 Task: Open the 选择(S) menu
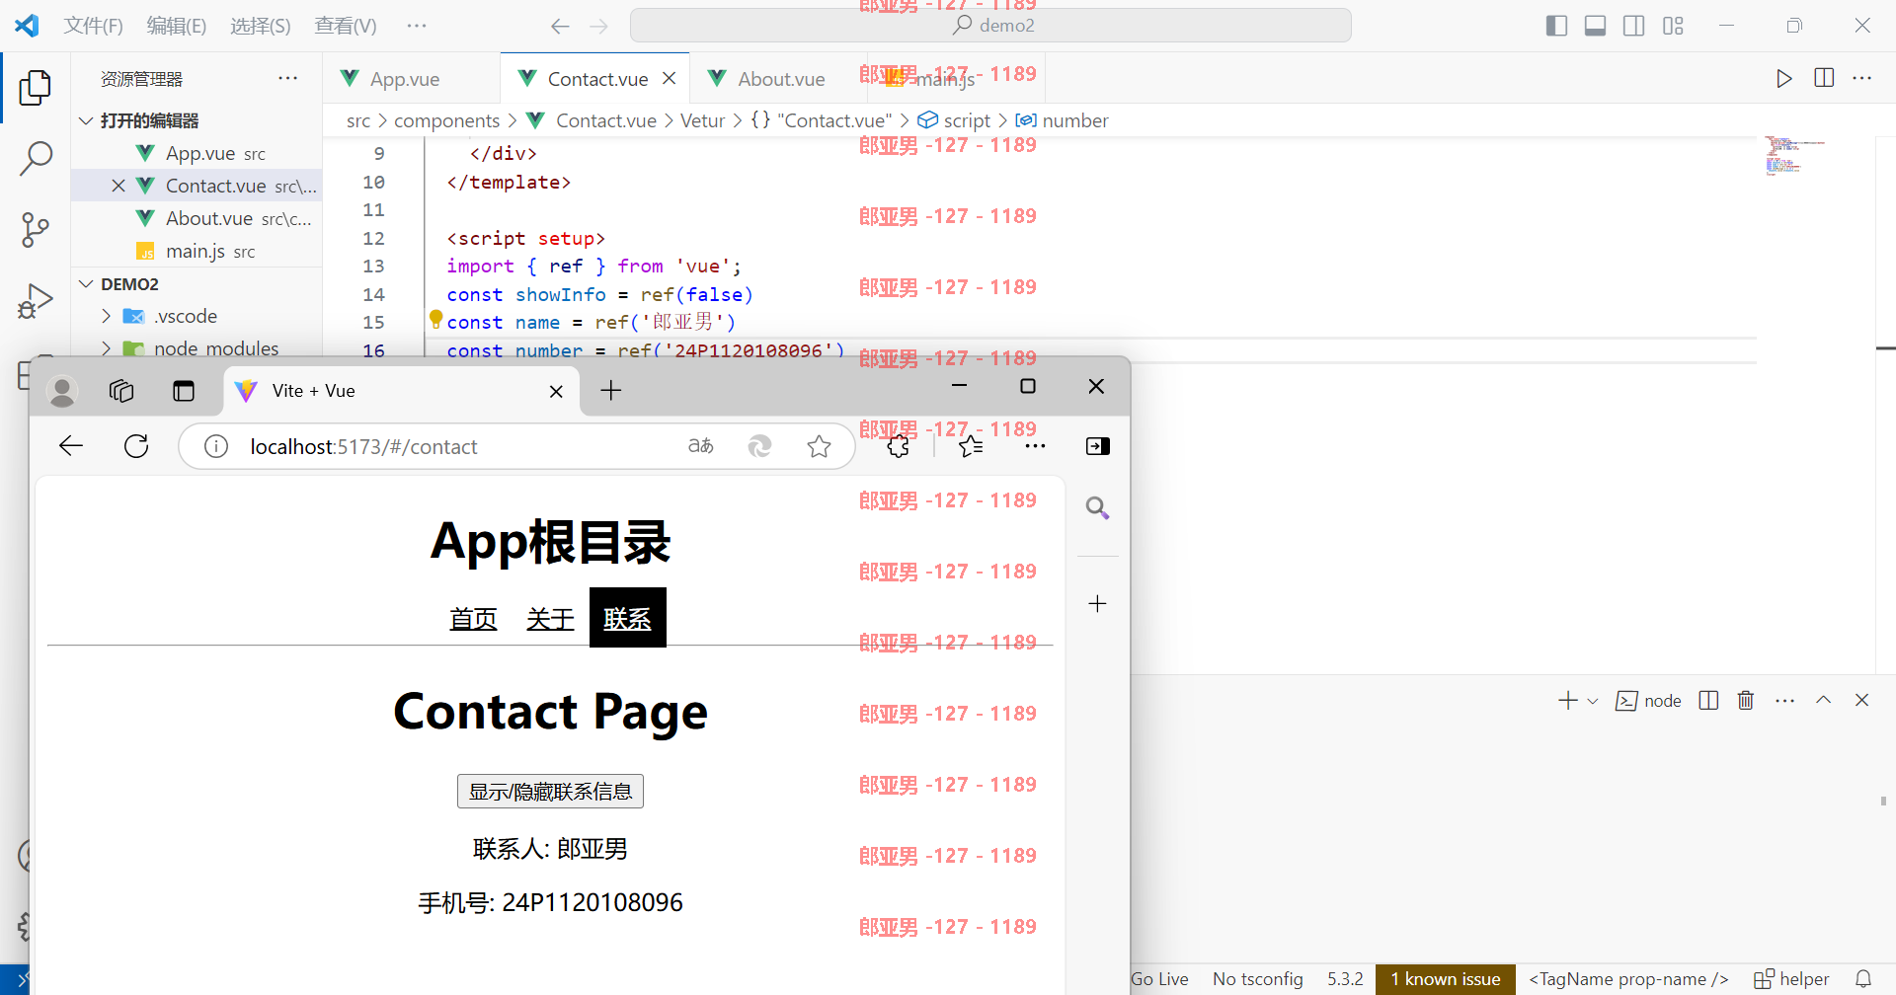point(261,26)
